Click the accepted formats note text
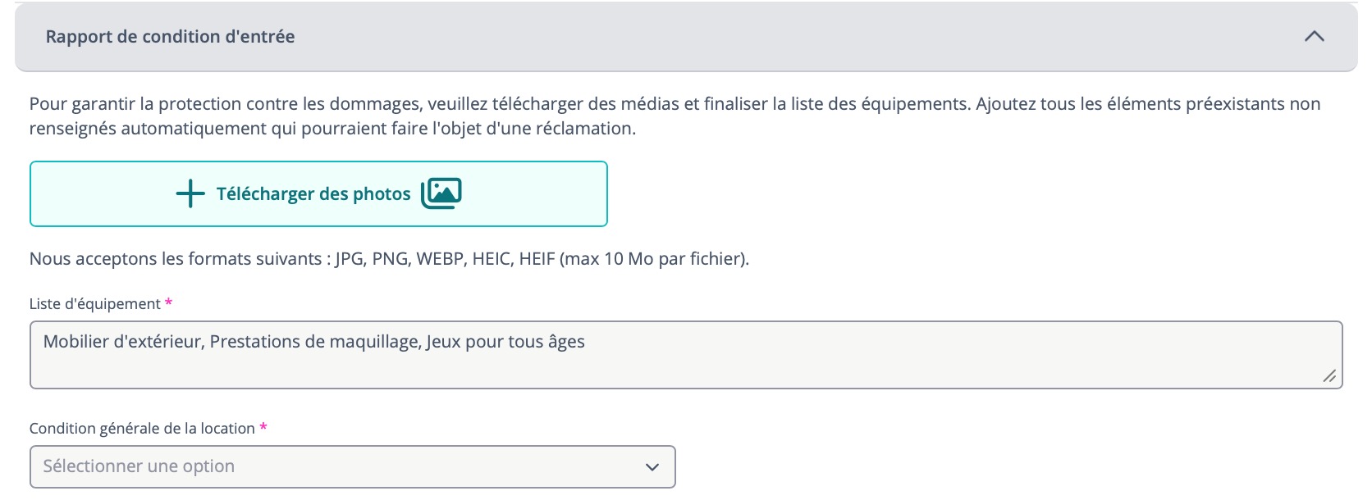This screenshot has width=1372, height=500. tap(389, 259)
